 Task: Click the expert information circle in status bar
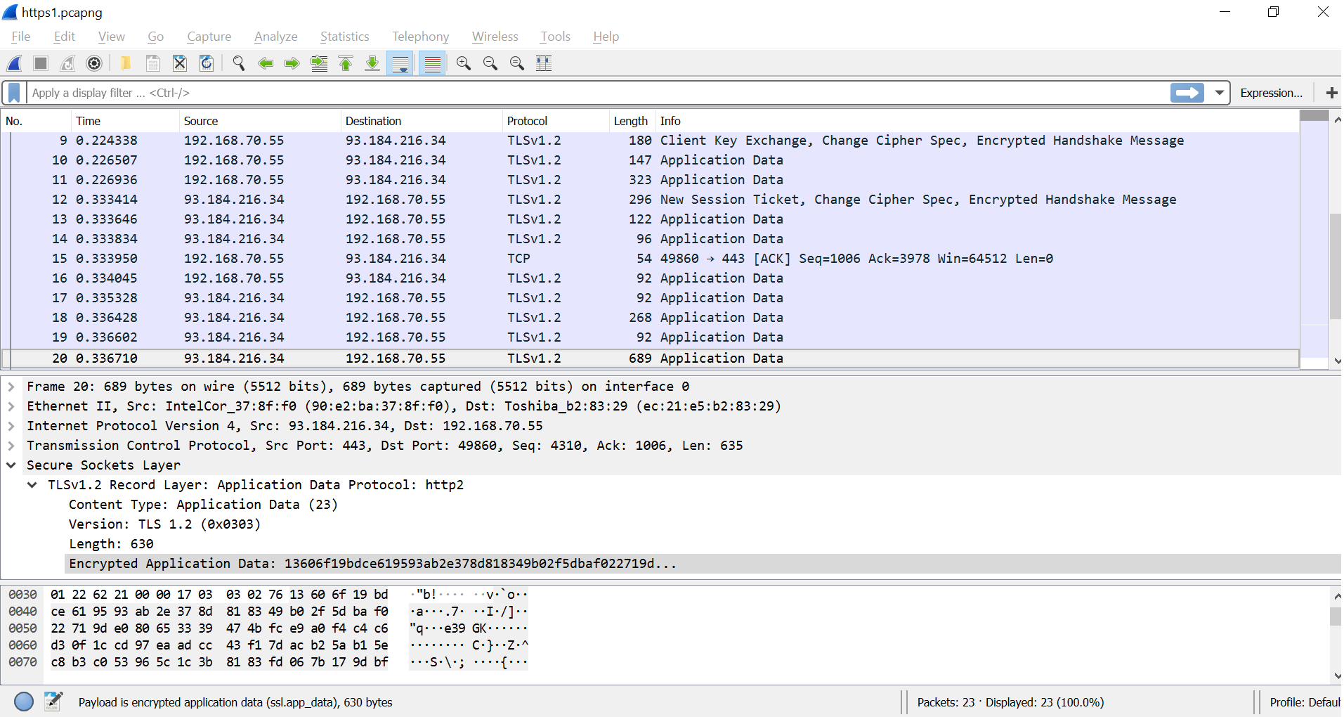pos(24,702)
